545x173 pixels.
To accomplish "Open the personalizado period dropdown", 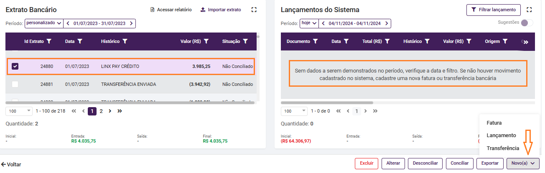I will pyautogui.click(x=43, y=23).
